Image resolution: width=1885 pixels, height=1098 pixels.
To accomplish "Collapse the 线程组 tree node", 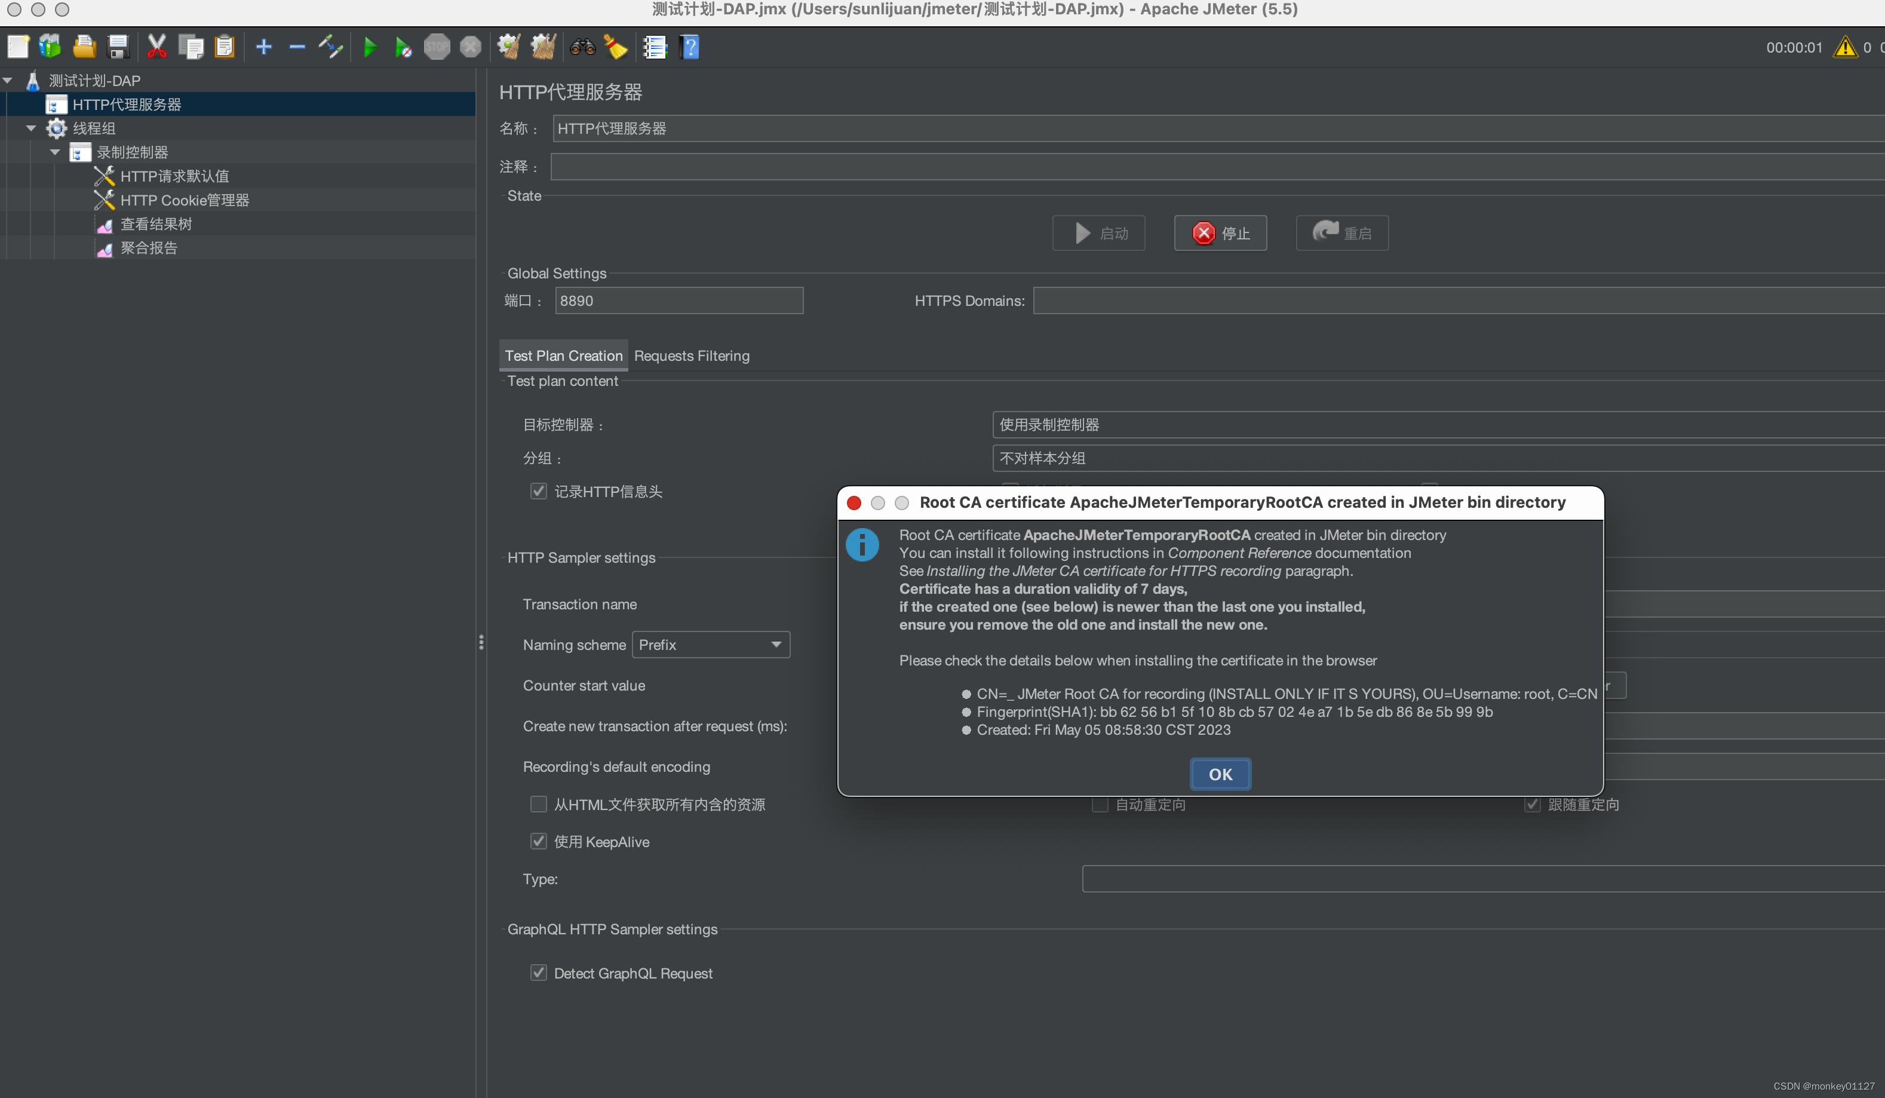I will (x=30, y=128).
